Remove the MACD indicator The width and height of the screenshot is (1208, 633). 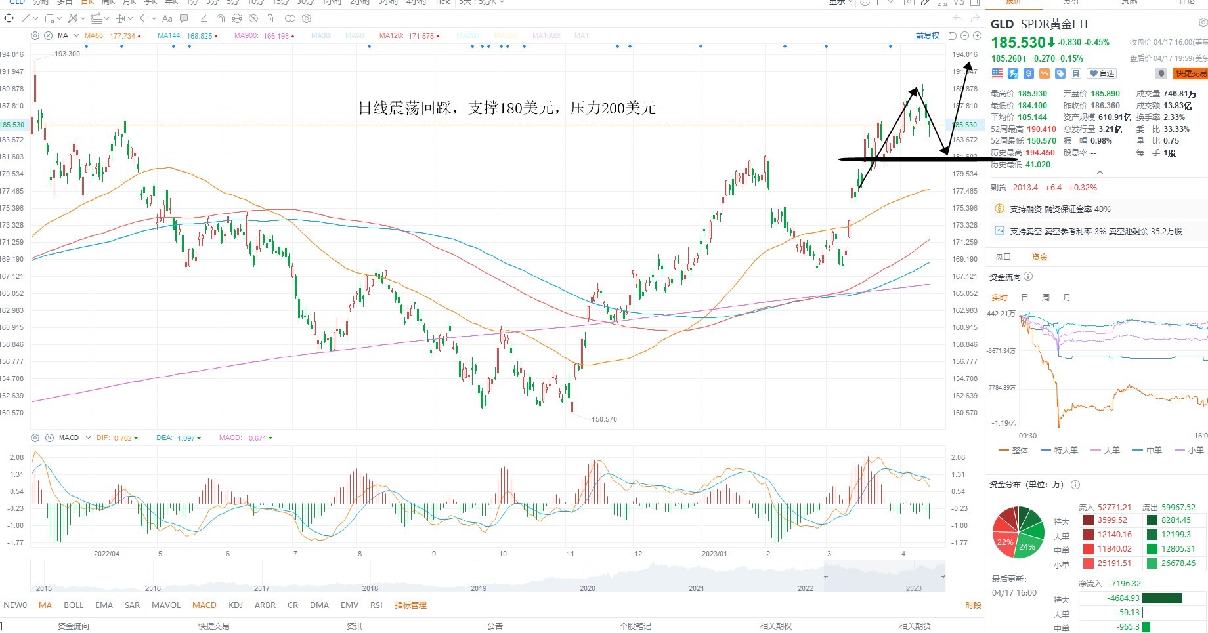pos(49,438)
